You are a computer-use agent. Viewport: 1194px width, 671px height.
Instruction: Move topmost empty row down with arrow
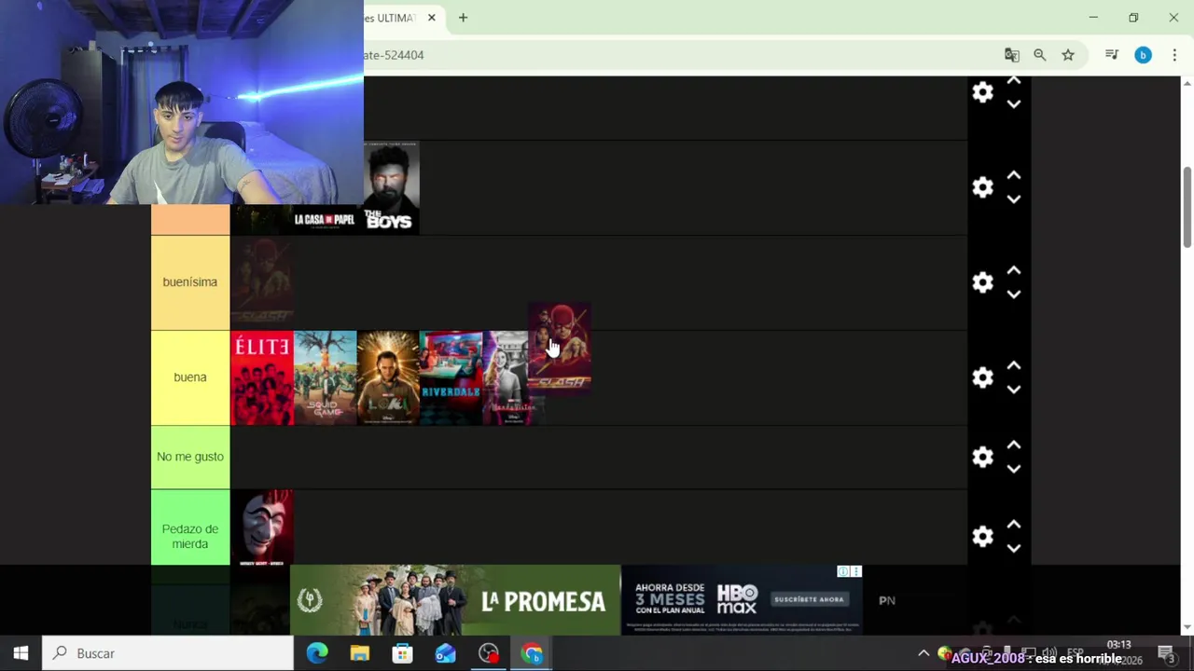point(1014,104)
